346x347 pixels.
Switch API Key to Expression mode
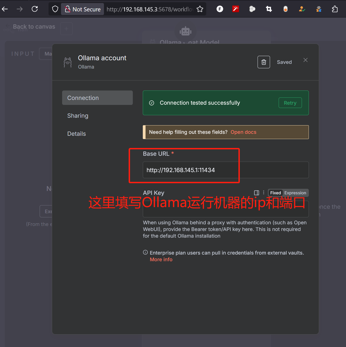(295, 193)
